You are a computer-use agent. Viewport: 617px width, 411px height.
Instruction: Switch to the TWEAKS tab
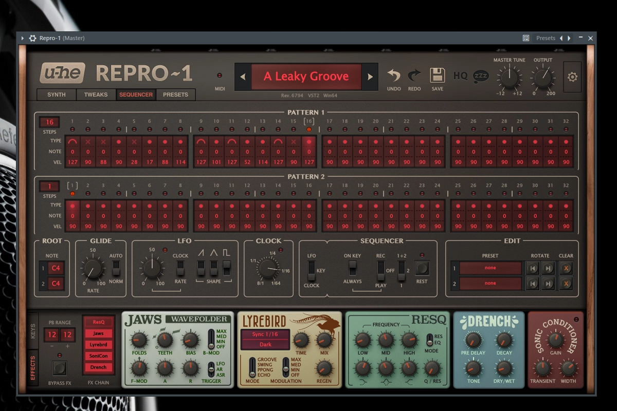coord(96,95)
